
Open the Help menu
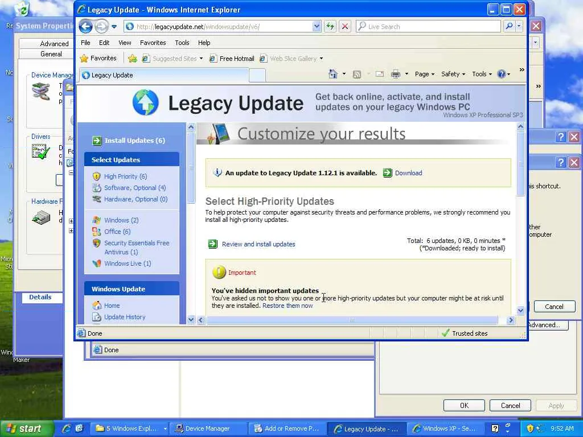(x=204, y=43)
